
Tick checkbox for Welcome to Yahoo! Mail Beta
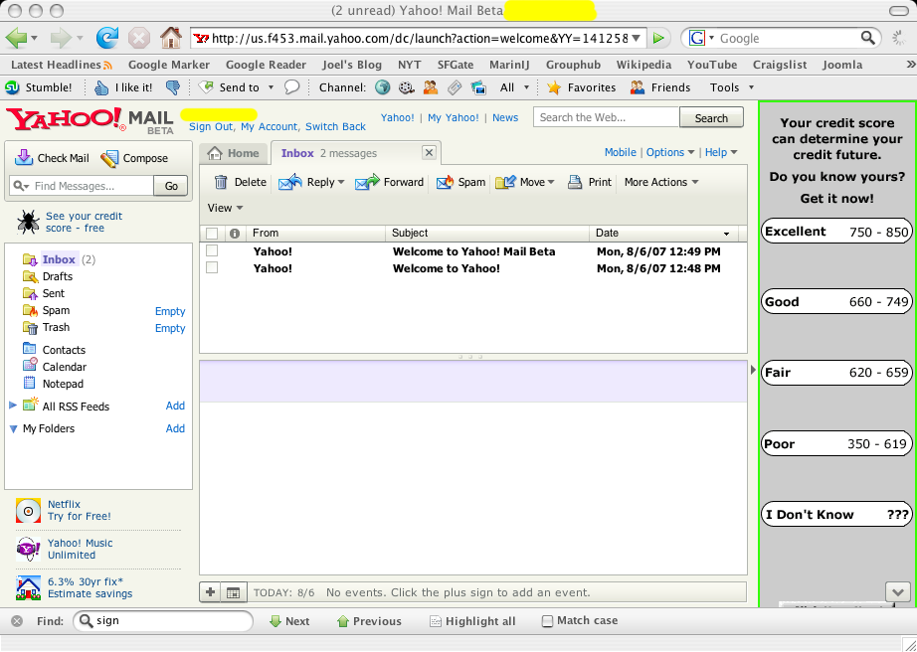(x=211, y=251)
